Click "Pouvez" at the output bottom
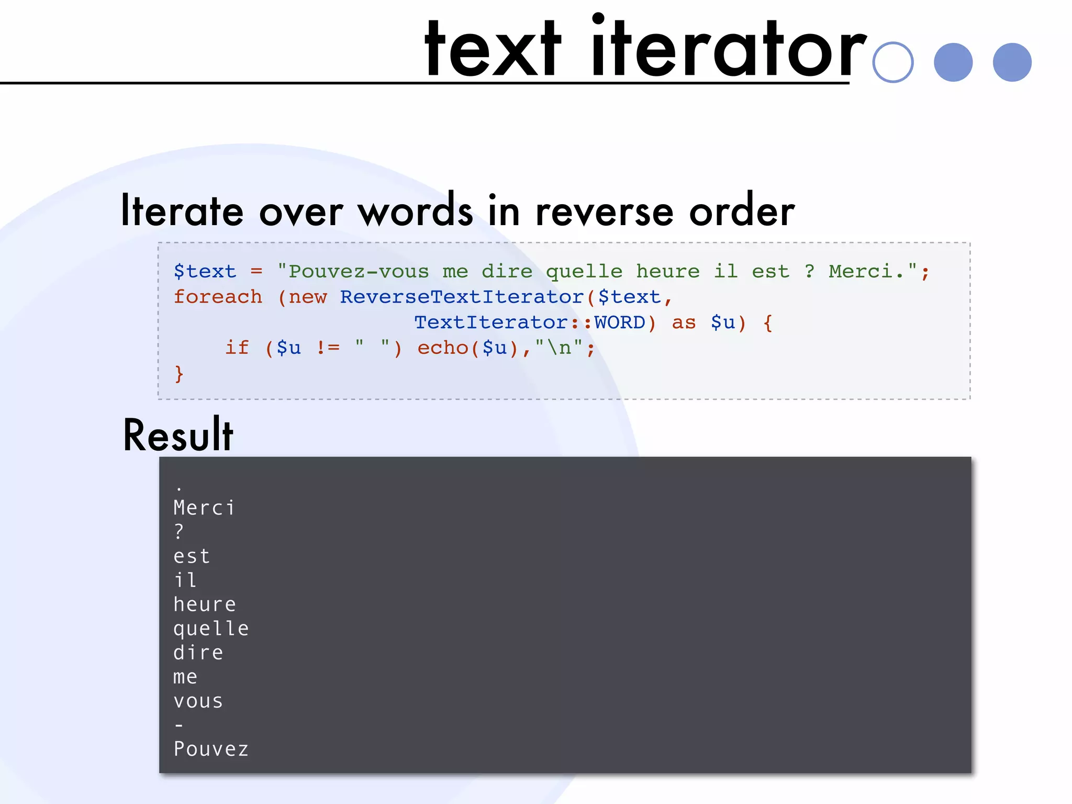Viewport: 1072px width, 804px height. pyautogui.click(x=211, y=749)
